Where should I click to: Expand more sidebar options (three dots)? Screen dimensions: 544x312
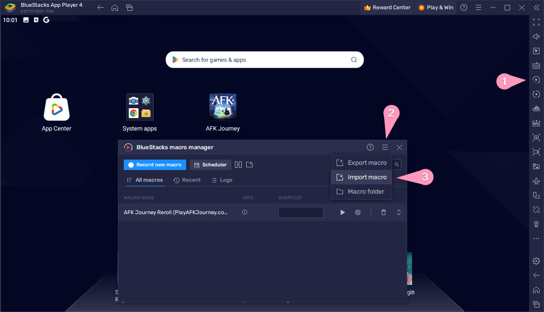pyautogui.click(x=536, y=239)
